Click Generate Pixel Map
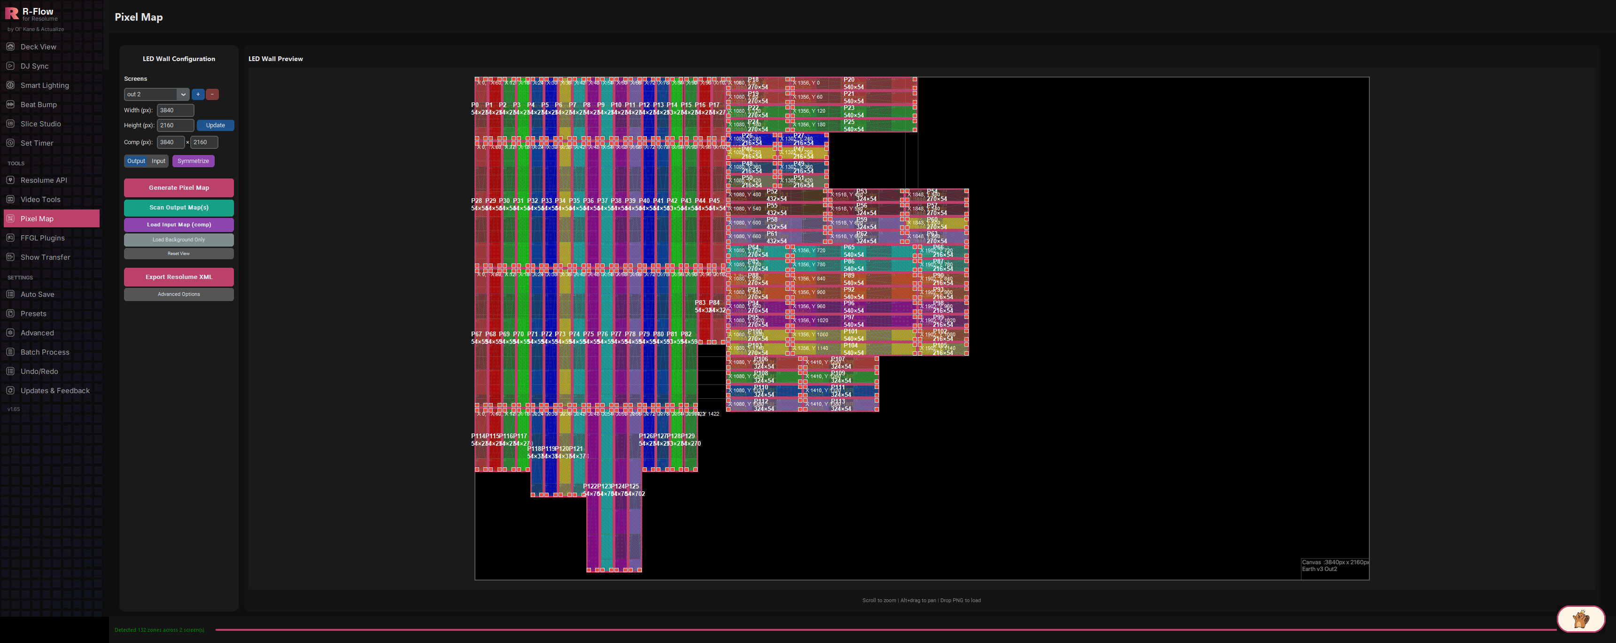1616x643 pixels. point(179,187)
